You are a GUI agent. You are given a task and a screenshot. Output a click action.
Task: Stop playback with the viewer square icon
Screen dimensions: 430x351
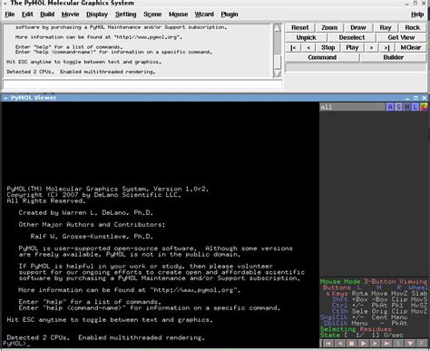click(x=352, y=344)
